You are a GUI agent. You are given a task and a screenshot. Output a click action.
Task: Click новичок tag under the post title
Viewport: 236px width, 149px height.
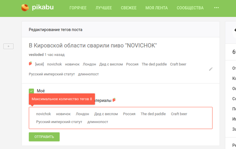point(72,64)
